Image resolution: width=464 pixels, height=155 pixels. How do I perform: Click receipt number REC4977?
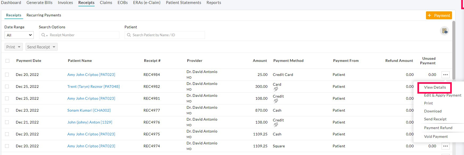click(152, 110)
